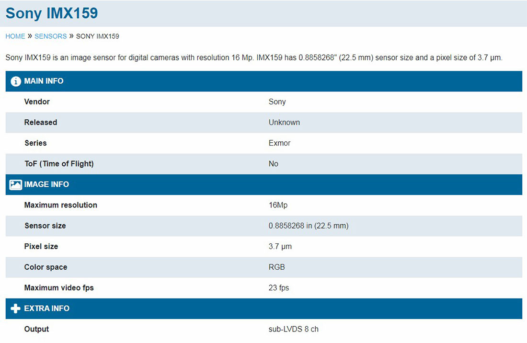This screenshot has height=343, width=527.
Task: Select the Released value Unknown
Action: click(x=284, y=122)
